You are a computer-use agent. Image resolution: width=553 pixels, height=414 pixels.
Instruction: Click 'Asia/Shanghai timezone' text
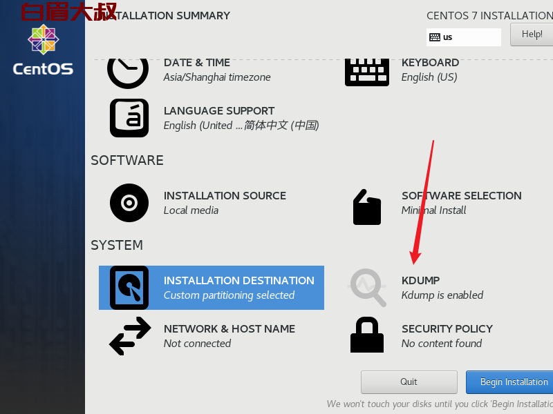217,77
